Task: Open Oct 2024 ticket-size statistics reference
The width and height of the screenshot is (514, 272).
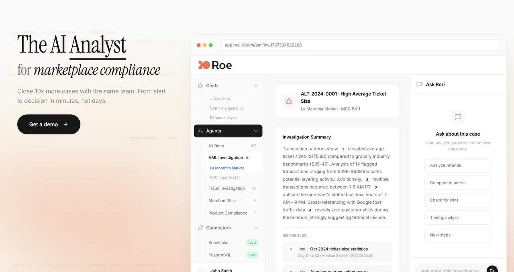Action: coord(337,252)
